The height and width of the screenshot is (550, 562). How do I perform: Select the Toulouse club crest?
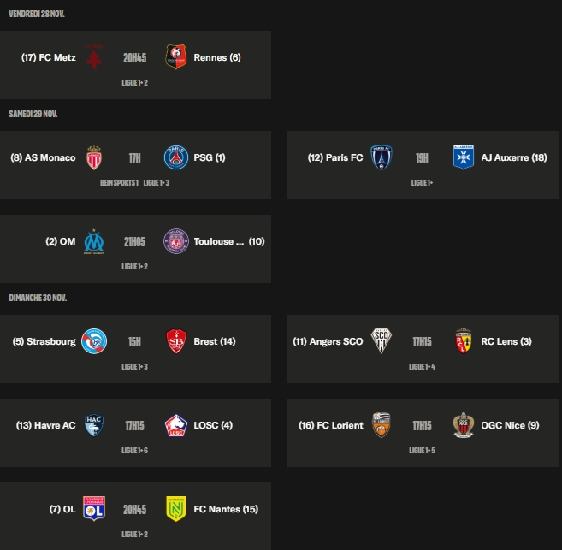(x=175, y=241)
